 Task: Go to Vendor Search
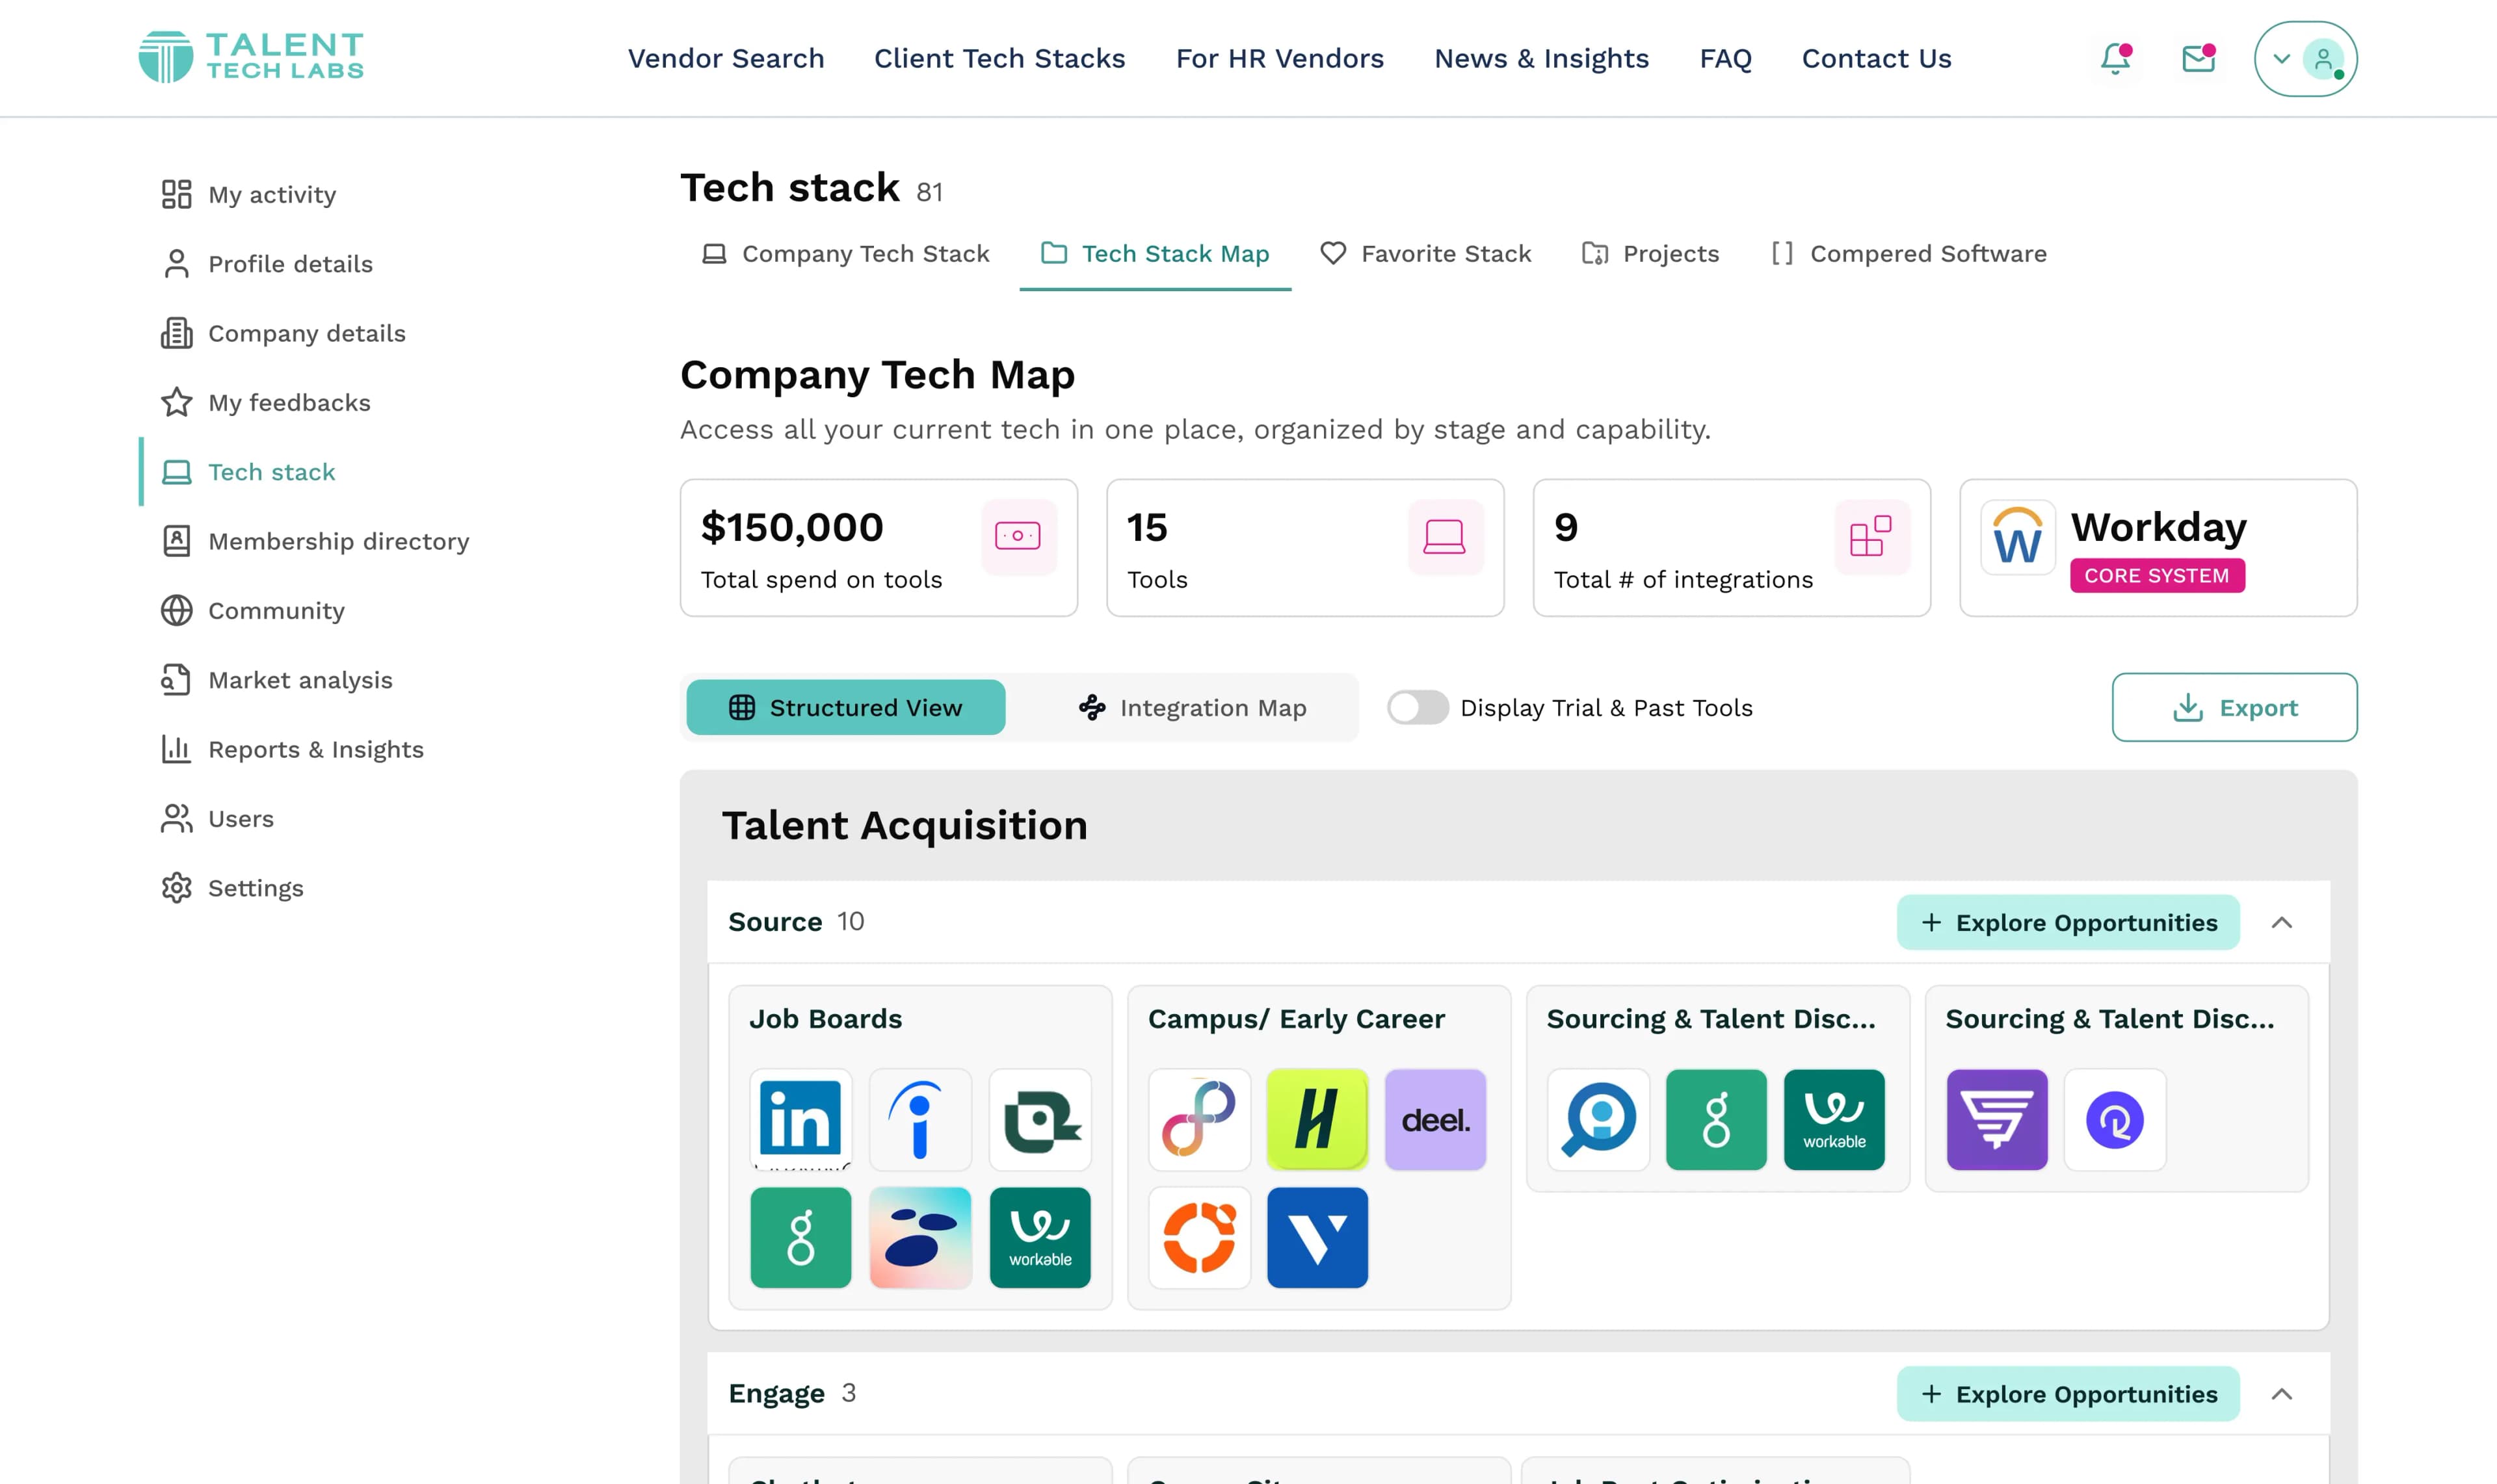coord(726,58)
